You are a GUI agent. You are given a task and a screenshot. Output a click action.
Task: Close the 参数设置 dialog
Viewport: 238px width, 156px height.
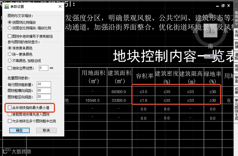[x=60, y=6]
